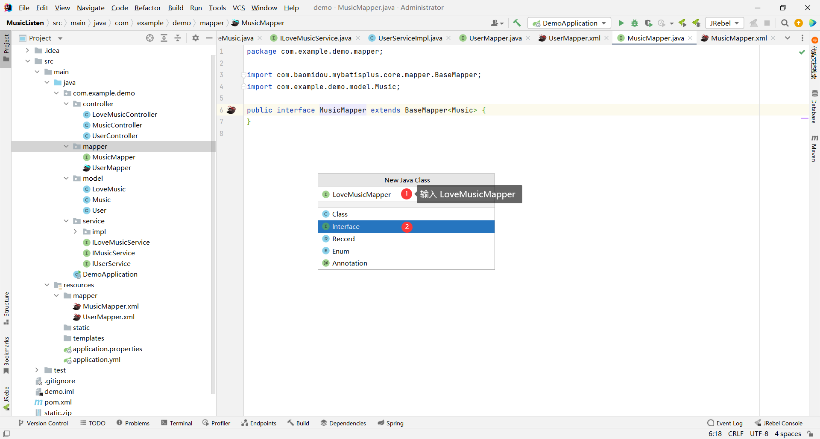Viewport: 820px width, 439px height.
Task: Click the LoveMusicMapper class name field
Action: click(x=361, y=194)
